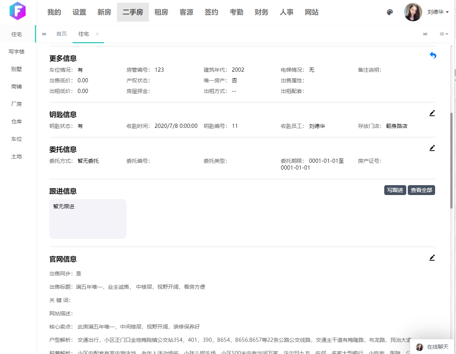Viewport: 456px width, 354px height.
Task: Click the blue return arrow icon
Action: [432, 55]
